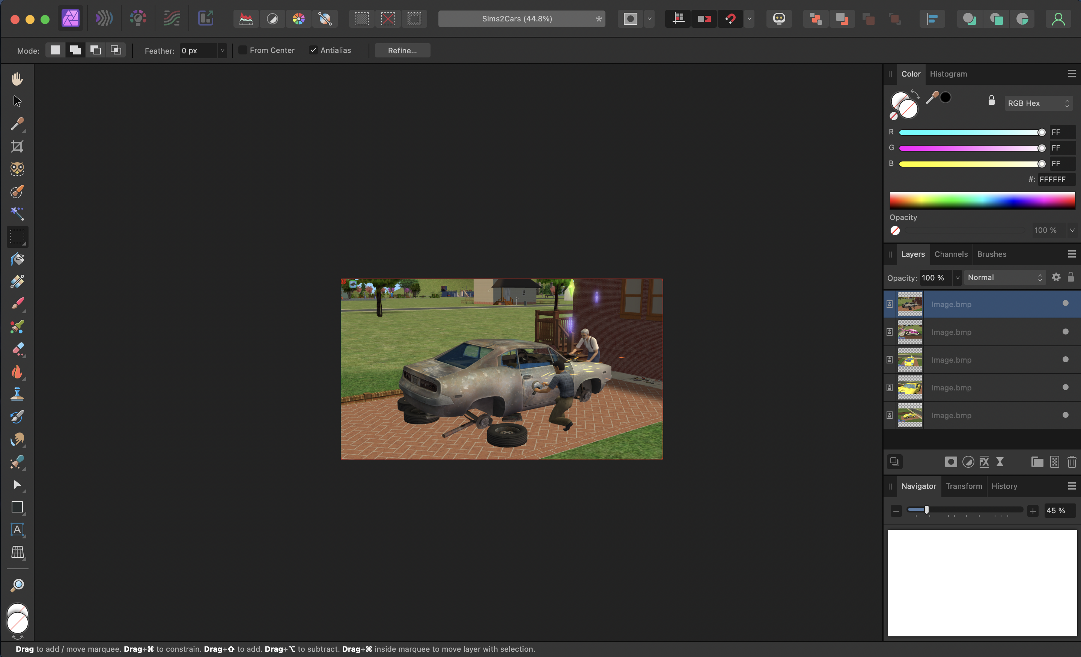
Task: Toggle the Antialias checkbox
Action: 313,50
